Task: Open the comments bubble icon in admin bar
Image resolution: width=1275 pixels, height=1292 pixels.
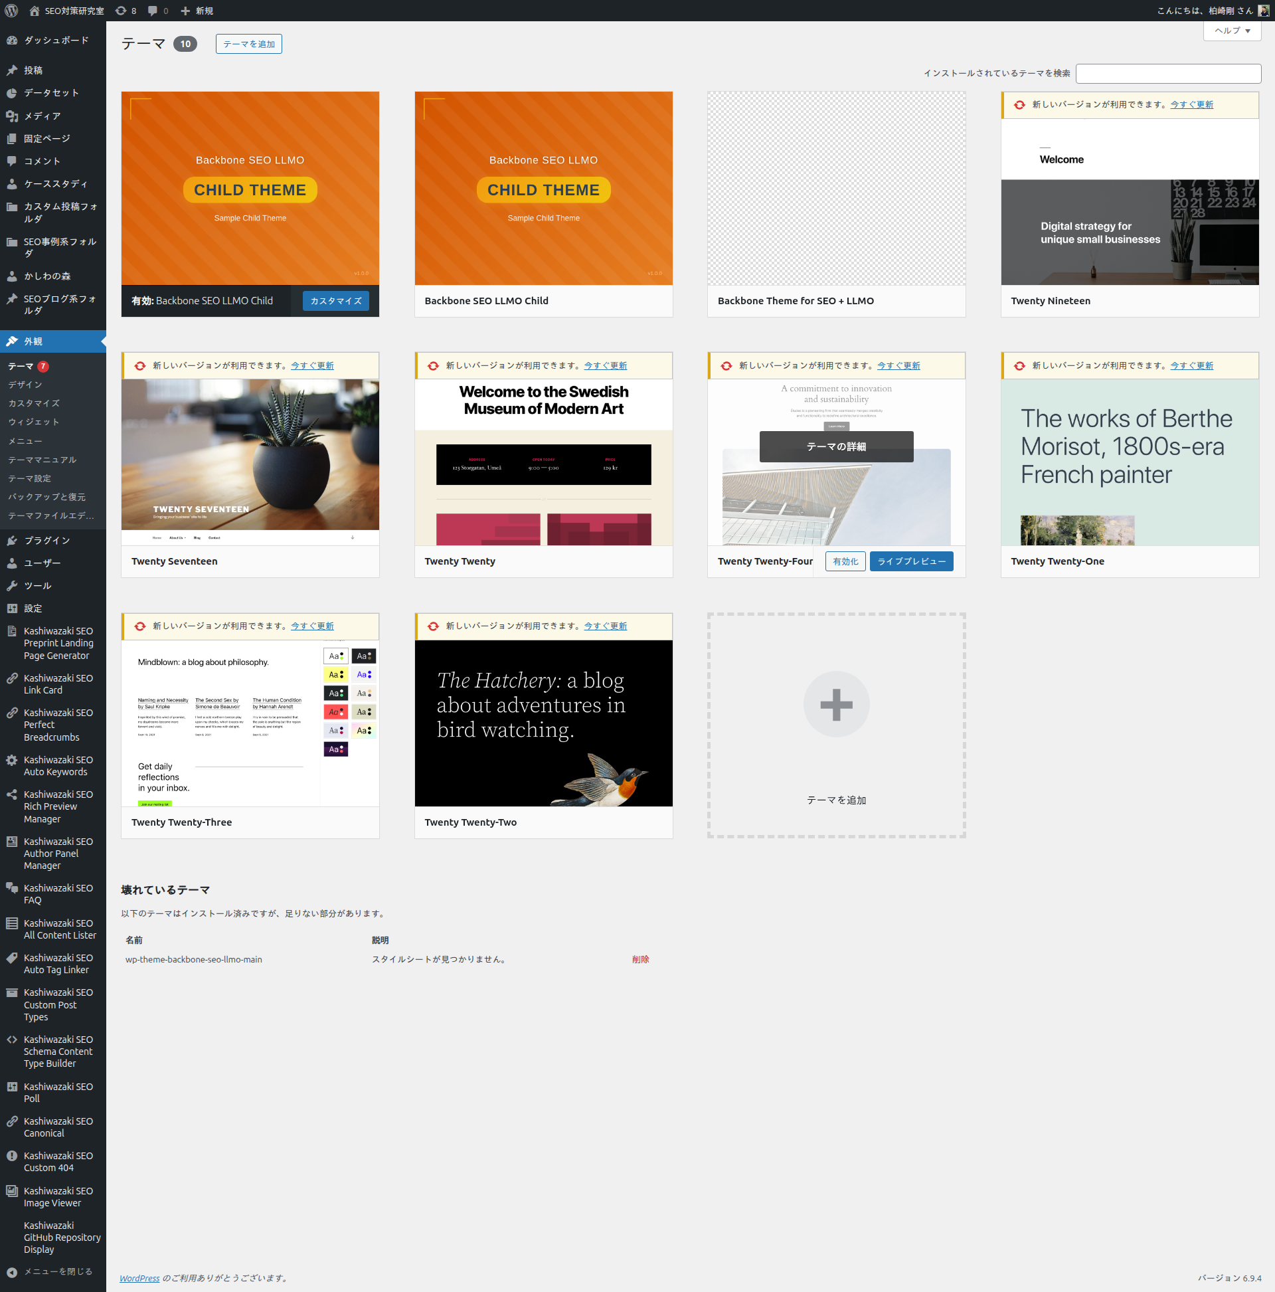Action: tap(153, 11)
